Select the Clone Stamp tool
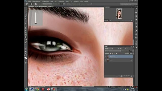Viewport: 162px width, 91px height. 26,28
